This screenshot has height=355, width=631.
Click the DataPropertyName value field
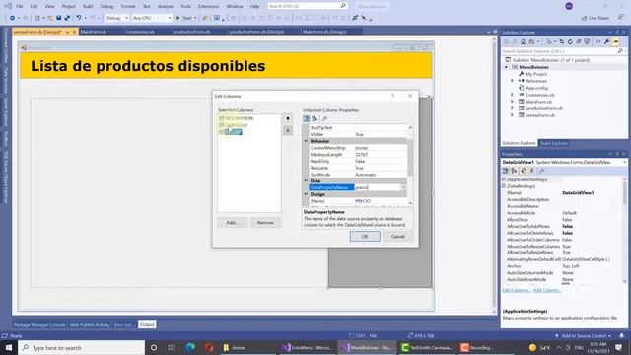click(x=378, y=187)
